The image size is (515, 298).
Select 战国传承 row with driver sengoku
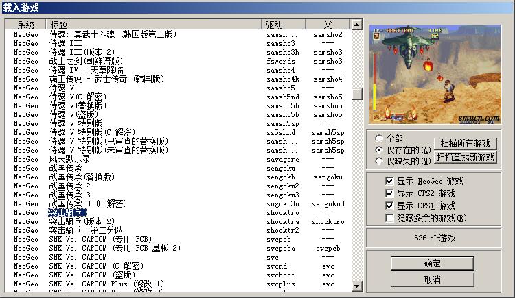click(178, 168)
